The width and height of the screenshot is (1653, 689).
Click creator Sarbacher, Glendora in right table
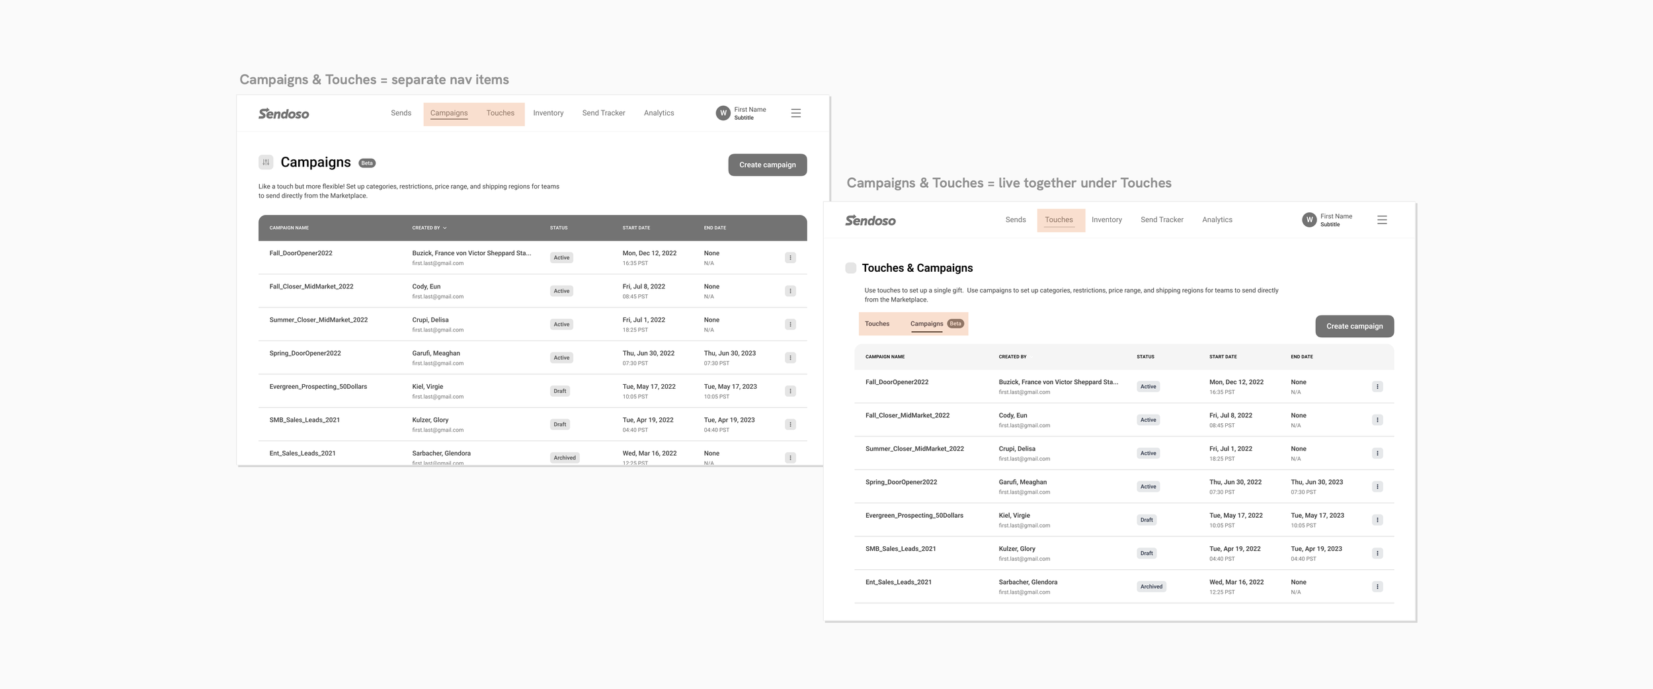pyautogui.click(x=1028, y=583)
